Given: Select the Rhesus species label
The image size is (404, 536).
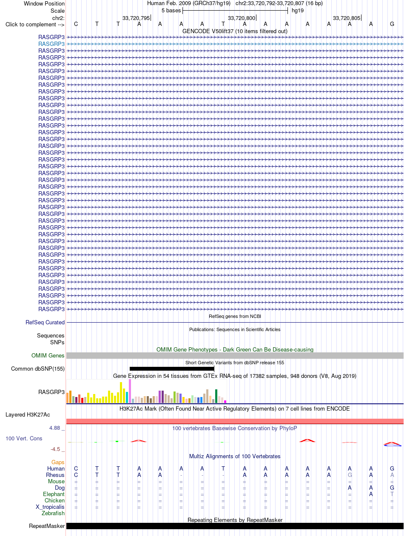Looking at the screenshot, I should [55, 475].
